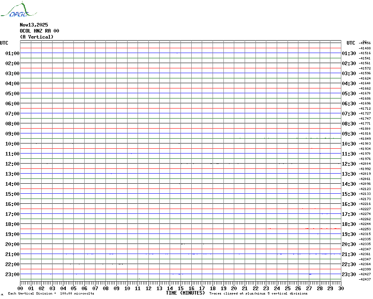The image size is (373, 299).
Task: Click the Each Vertical Division scale note
Action: (51, 294)
